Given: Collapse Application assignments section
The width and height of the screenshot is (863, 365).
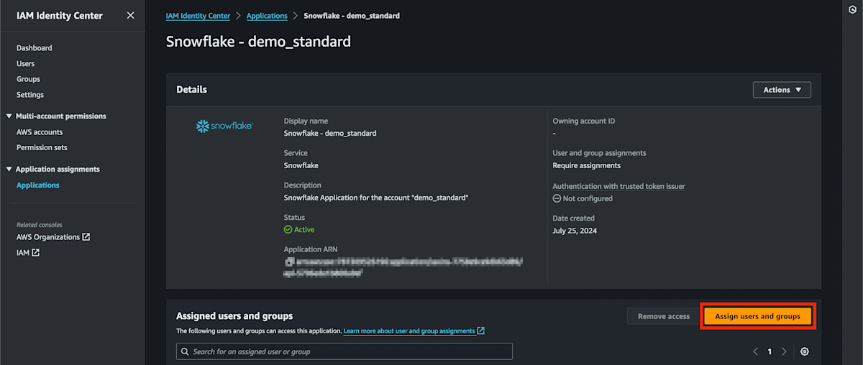Looking at the screenshot, I should point(9,169).
